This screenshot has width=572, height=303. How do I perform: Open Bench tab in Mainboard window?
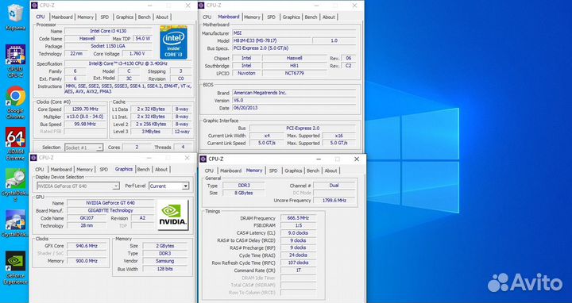(311, 17)
